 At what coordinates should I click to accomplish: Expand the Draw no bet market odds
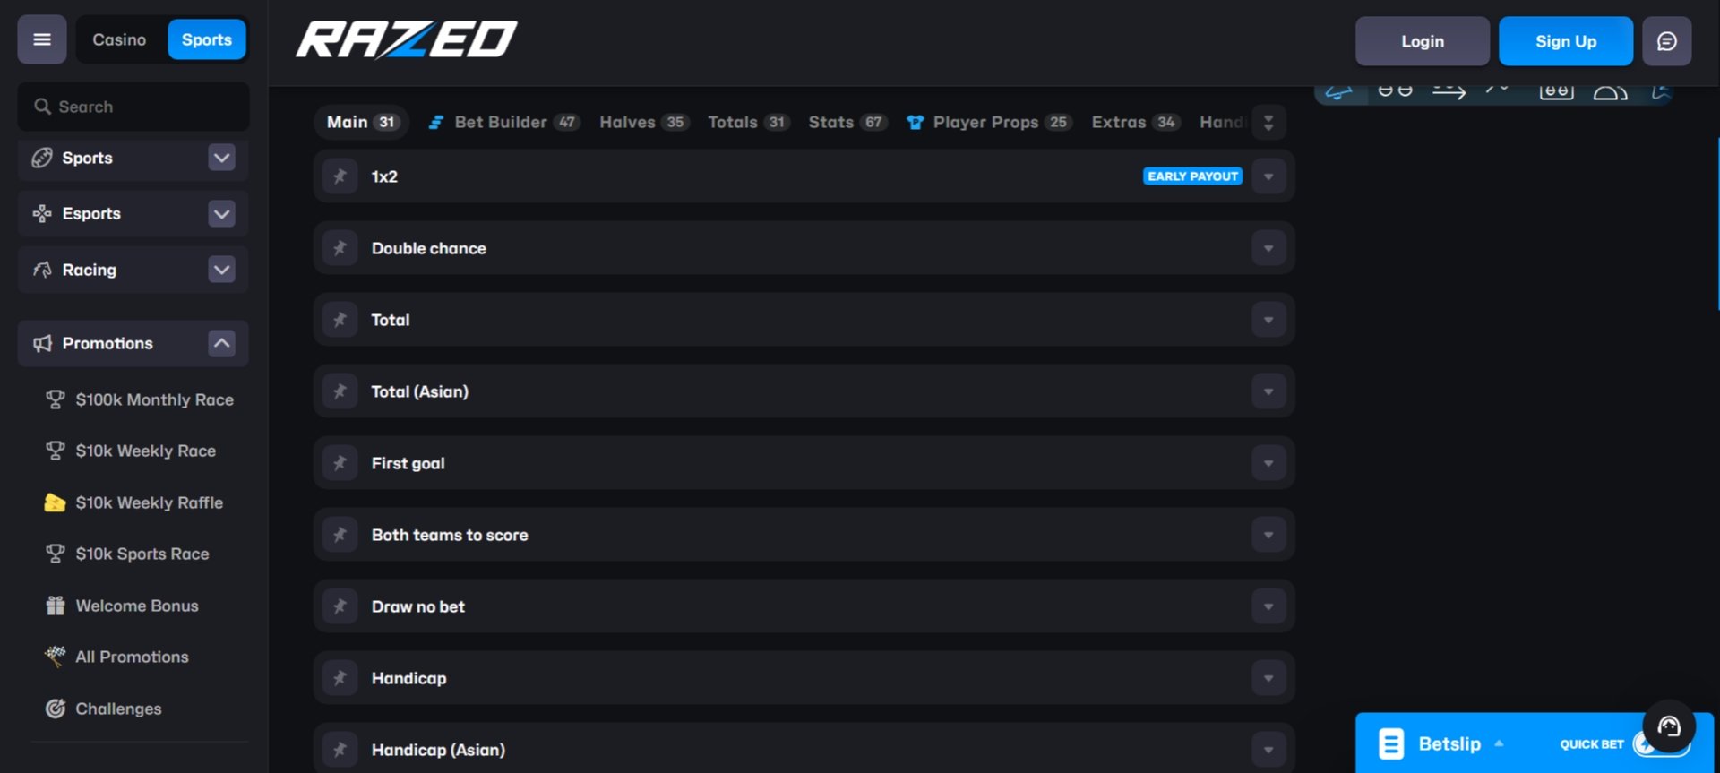pyautogui.click(x=1268, y=606)
